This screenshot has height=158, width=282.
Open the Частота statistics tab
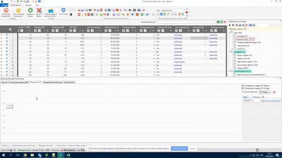pyautogui.click(x=4, y=83)
